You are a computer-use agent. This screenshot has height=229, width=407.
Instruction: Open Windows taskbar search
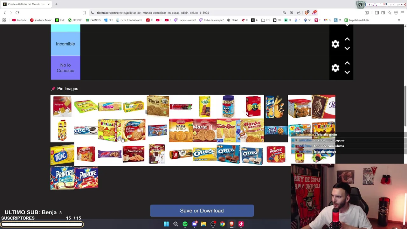[176, 224]
